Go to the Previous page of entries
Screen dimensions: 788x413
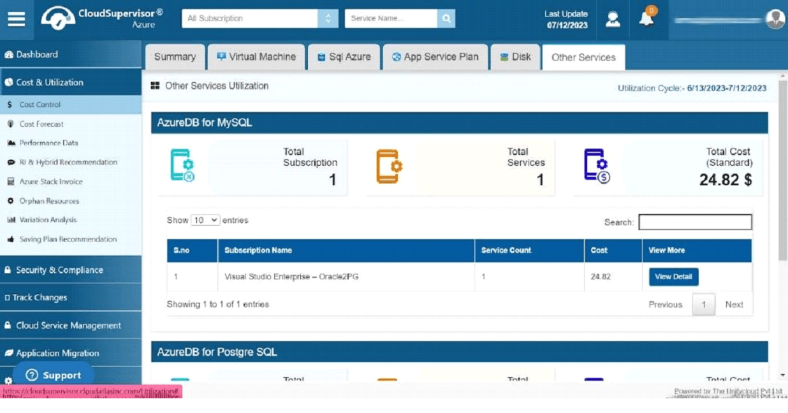(x=665, y=305)
